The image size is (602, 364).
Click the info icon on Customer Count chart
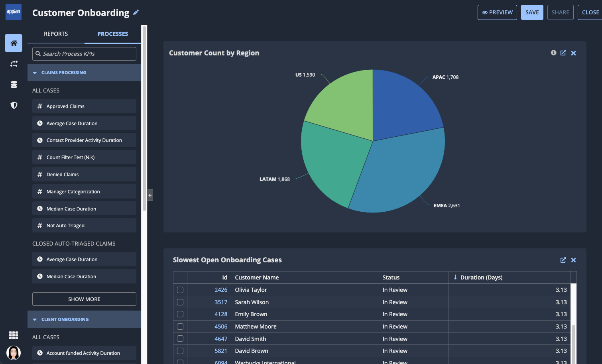553,53
